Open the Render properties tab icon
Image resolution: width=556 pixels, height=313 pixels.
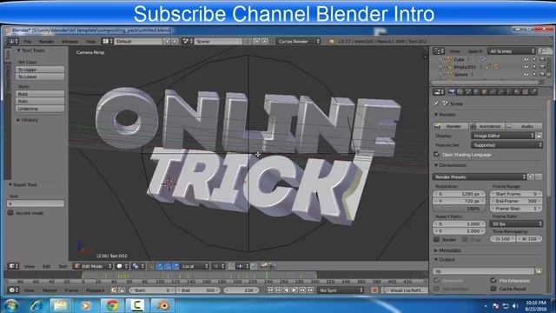452,92
